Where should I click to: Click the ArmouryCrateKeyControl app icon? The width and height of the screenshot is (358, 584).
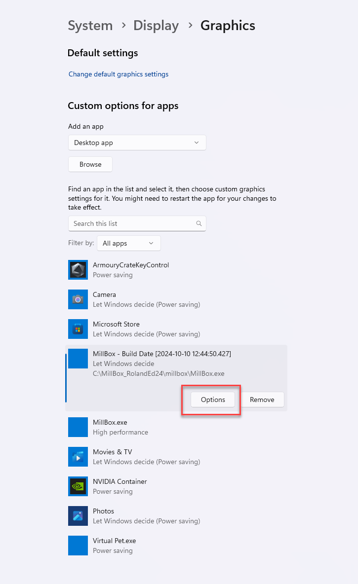tap(78, 270)
